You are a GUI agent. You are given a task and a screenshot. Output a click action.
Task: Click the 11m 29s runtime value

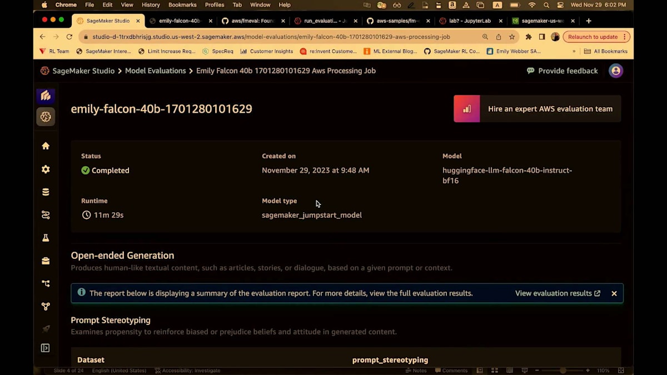click(x=108, y=215)
